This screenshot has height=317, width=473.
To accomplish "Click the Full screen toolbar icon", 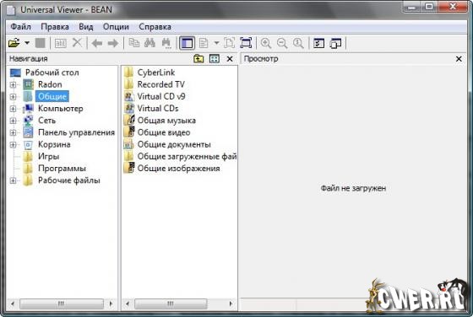I will pyautogui.click(x=246, y=43).
